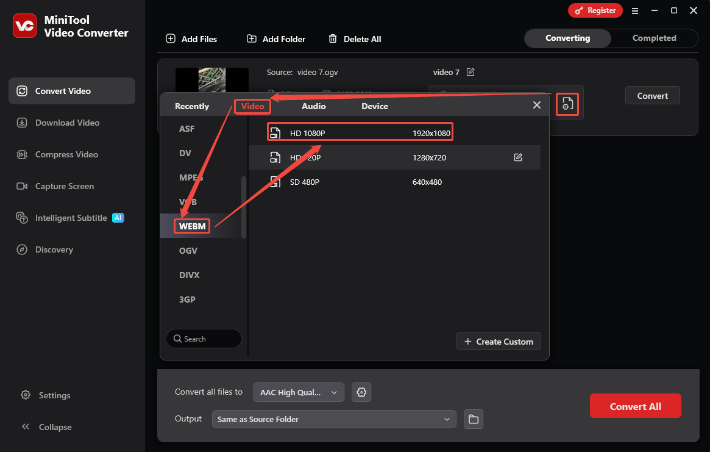
Task: Select the OGV format
Action: (188, 250)
